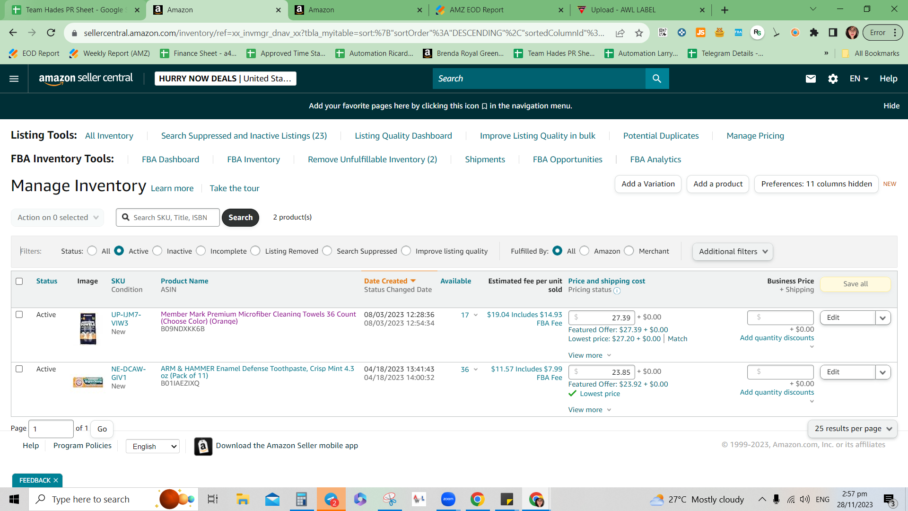
Task: Open the Listing Quality Dashboard
Action: point(403,136)
